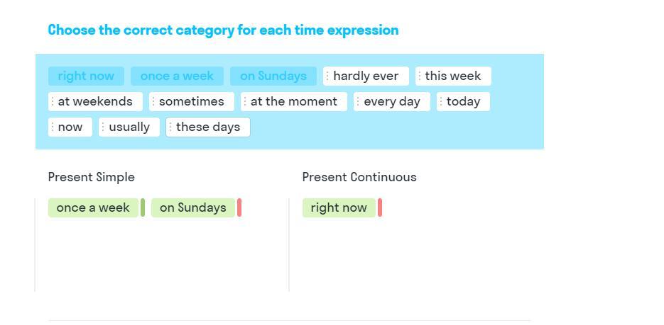Click 'on Sundays' in Present Simple column

tap(193, 207)
